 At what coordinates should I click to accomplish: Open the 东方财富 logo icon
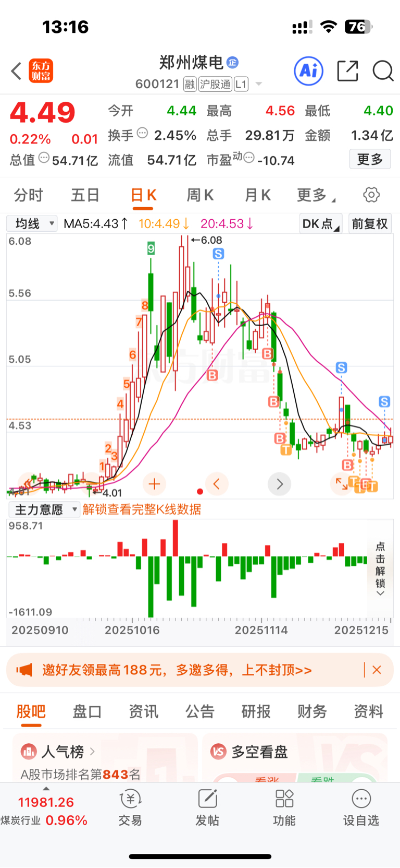pos(41,71)
